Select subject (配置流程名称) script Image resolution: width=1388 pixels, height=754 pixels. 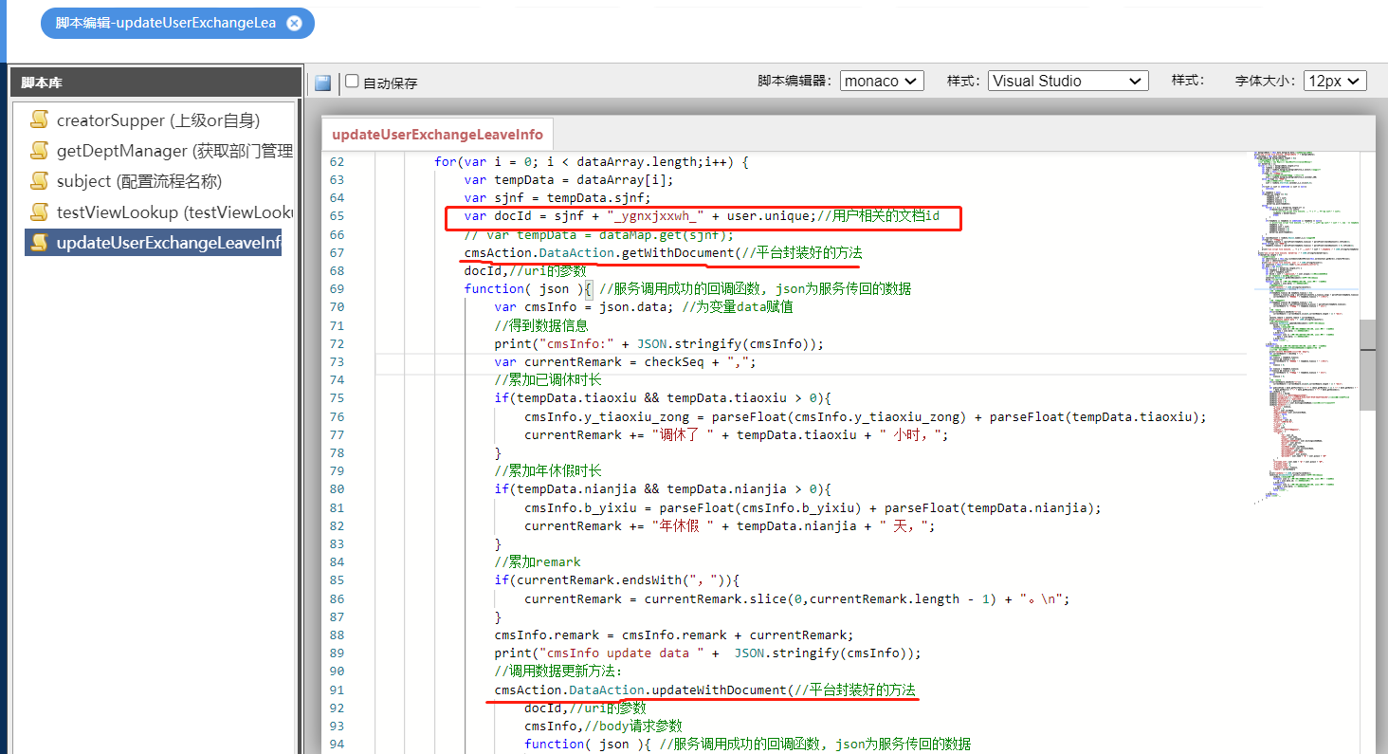[x=138, y=180]
